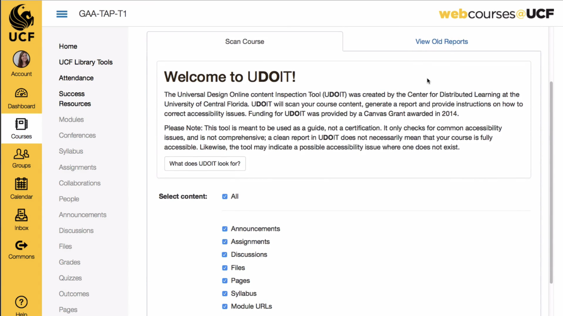Open People in the course navigation

click(69, 199)
